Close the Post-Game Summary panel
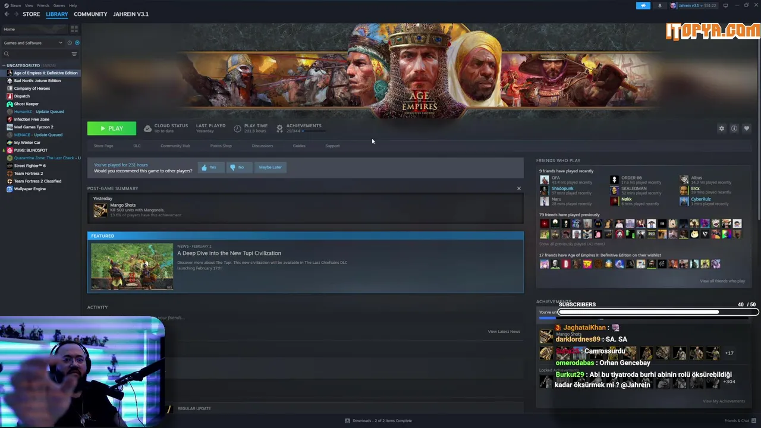The height and width of the screenshot is (428, 761). coord(518,188)
